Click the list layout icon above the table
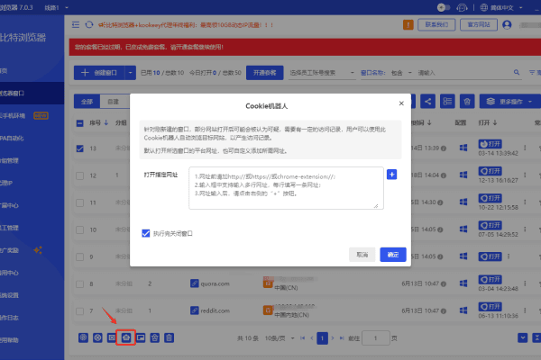This screenshot has height=360, width=541. click(447, 102)
